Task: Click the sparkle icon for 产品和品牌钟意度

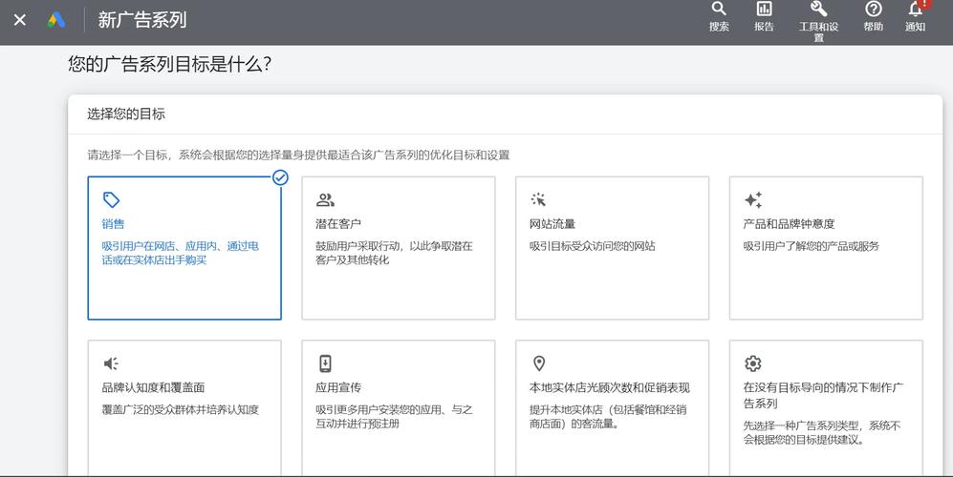Action: click(x=753, y=199)
